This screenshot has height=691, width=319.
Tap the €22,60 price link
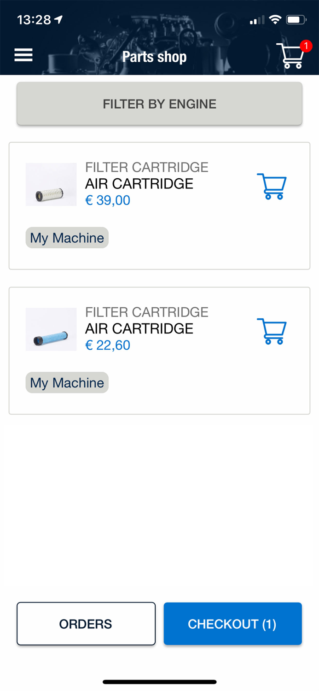tap(107, 345)
